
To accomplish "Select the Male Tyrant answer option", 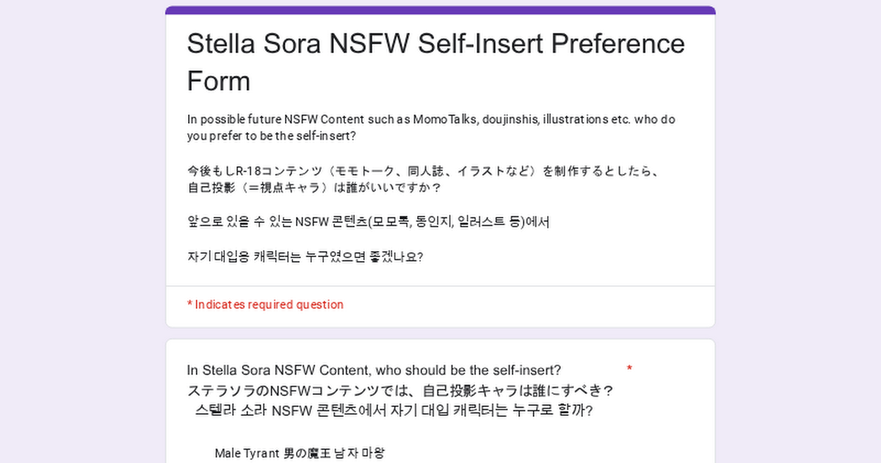I will [x=300, y=453].
